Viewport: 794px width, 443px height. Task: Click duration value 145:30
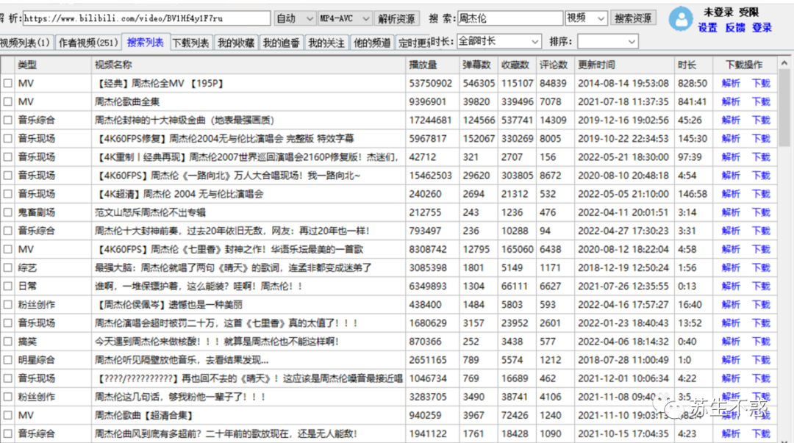[693, 139]
